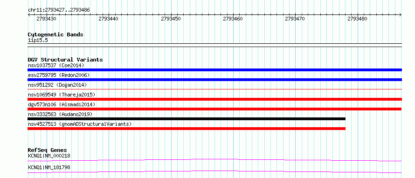This screenshot has width=415, height=178.
Task: Click the 11p15.5 band label
Action: click(x=38, y=41)
